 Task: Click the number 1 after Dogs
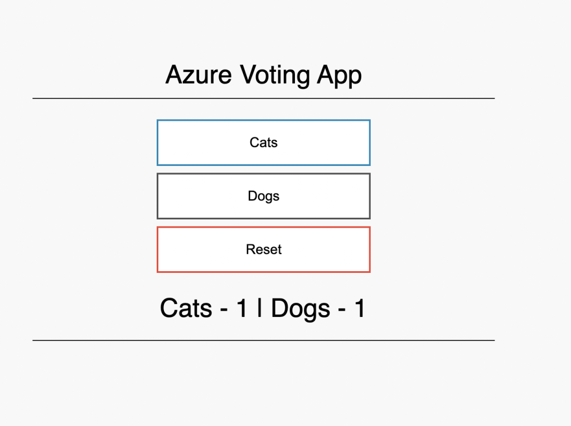point(360,308)
